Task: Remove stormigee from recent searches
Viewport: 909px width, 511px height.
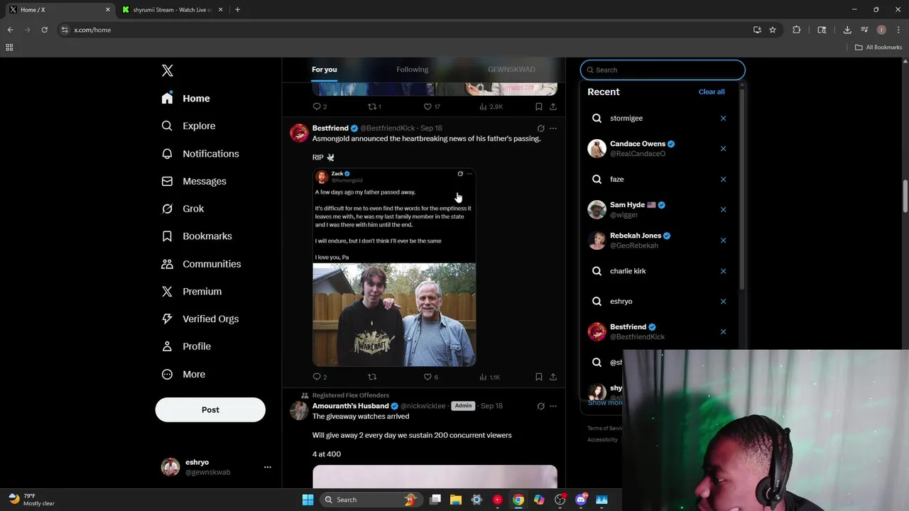Action: coord(723,119)
